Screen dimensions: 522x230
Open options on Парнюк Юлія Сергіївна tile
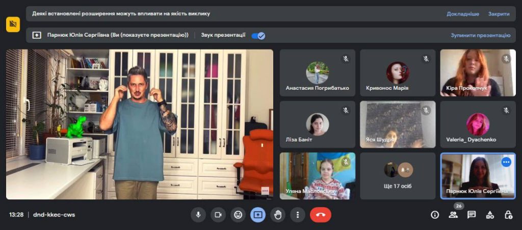(506, 162)
